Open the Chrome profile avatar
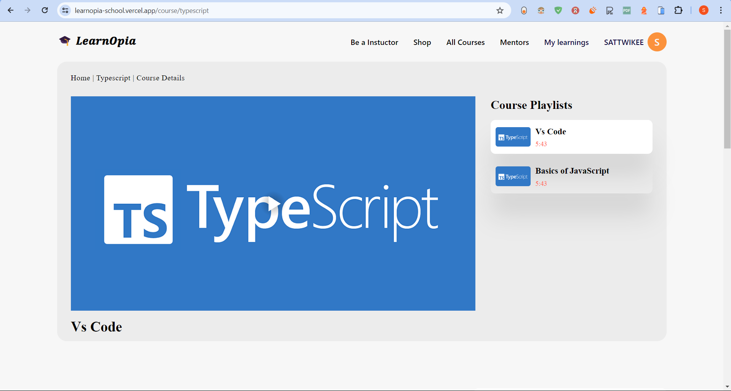The image size is (731, 391). [704, 10]
